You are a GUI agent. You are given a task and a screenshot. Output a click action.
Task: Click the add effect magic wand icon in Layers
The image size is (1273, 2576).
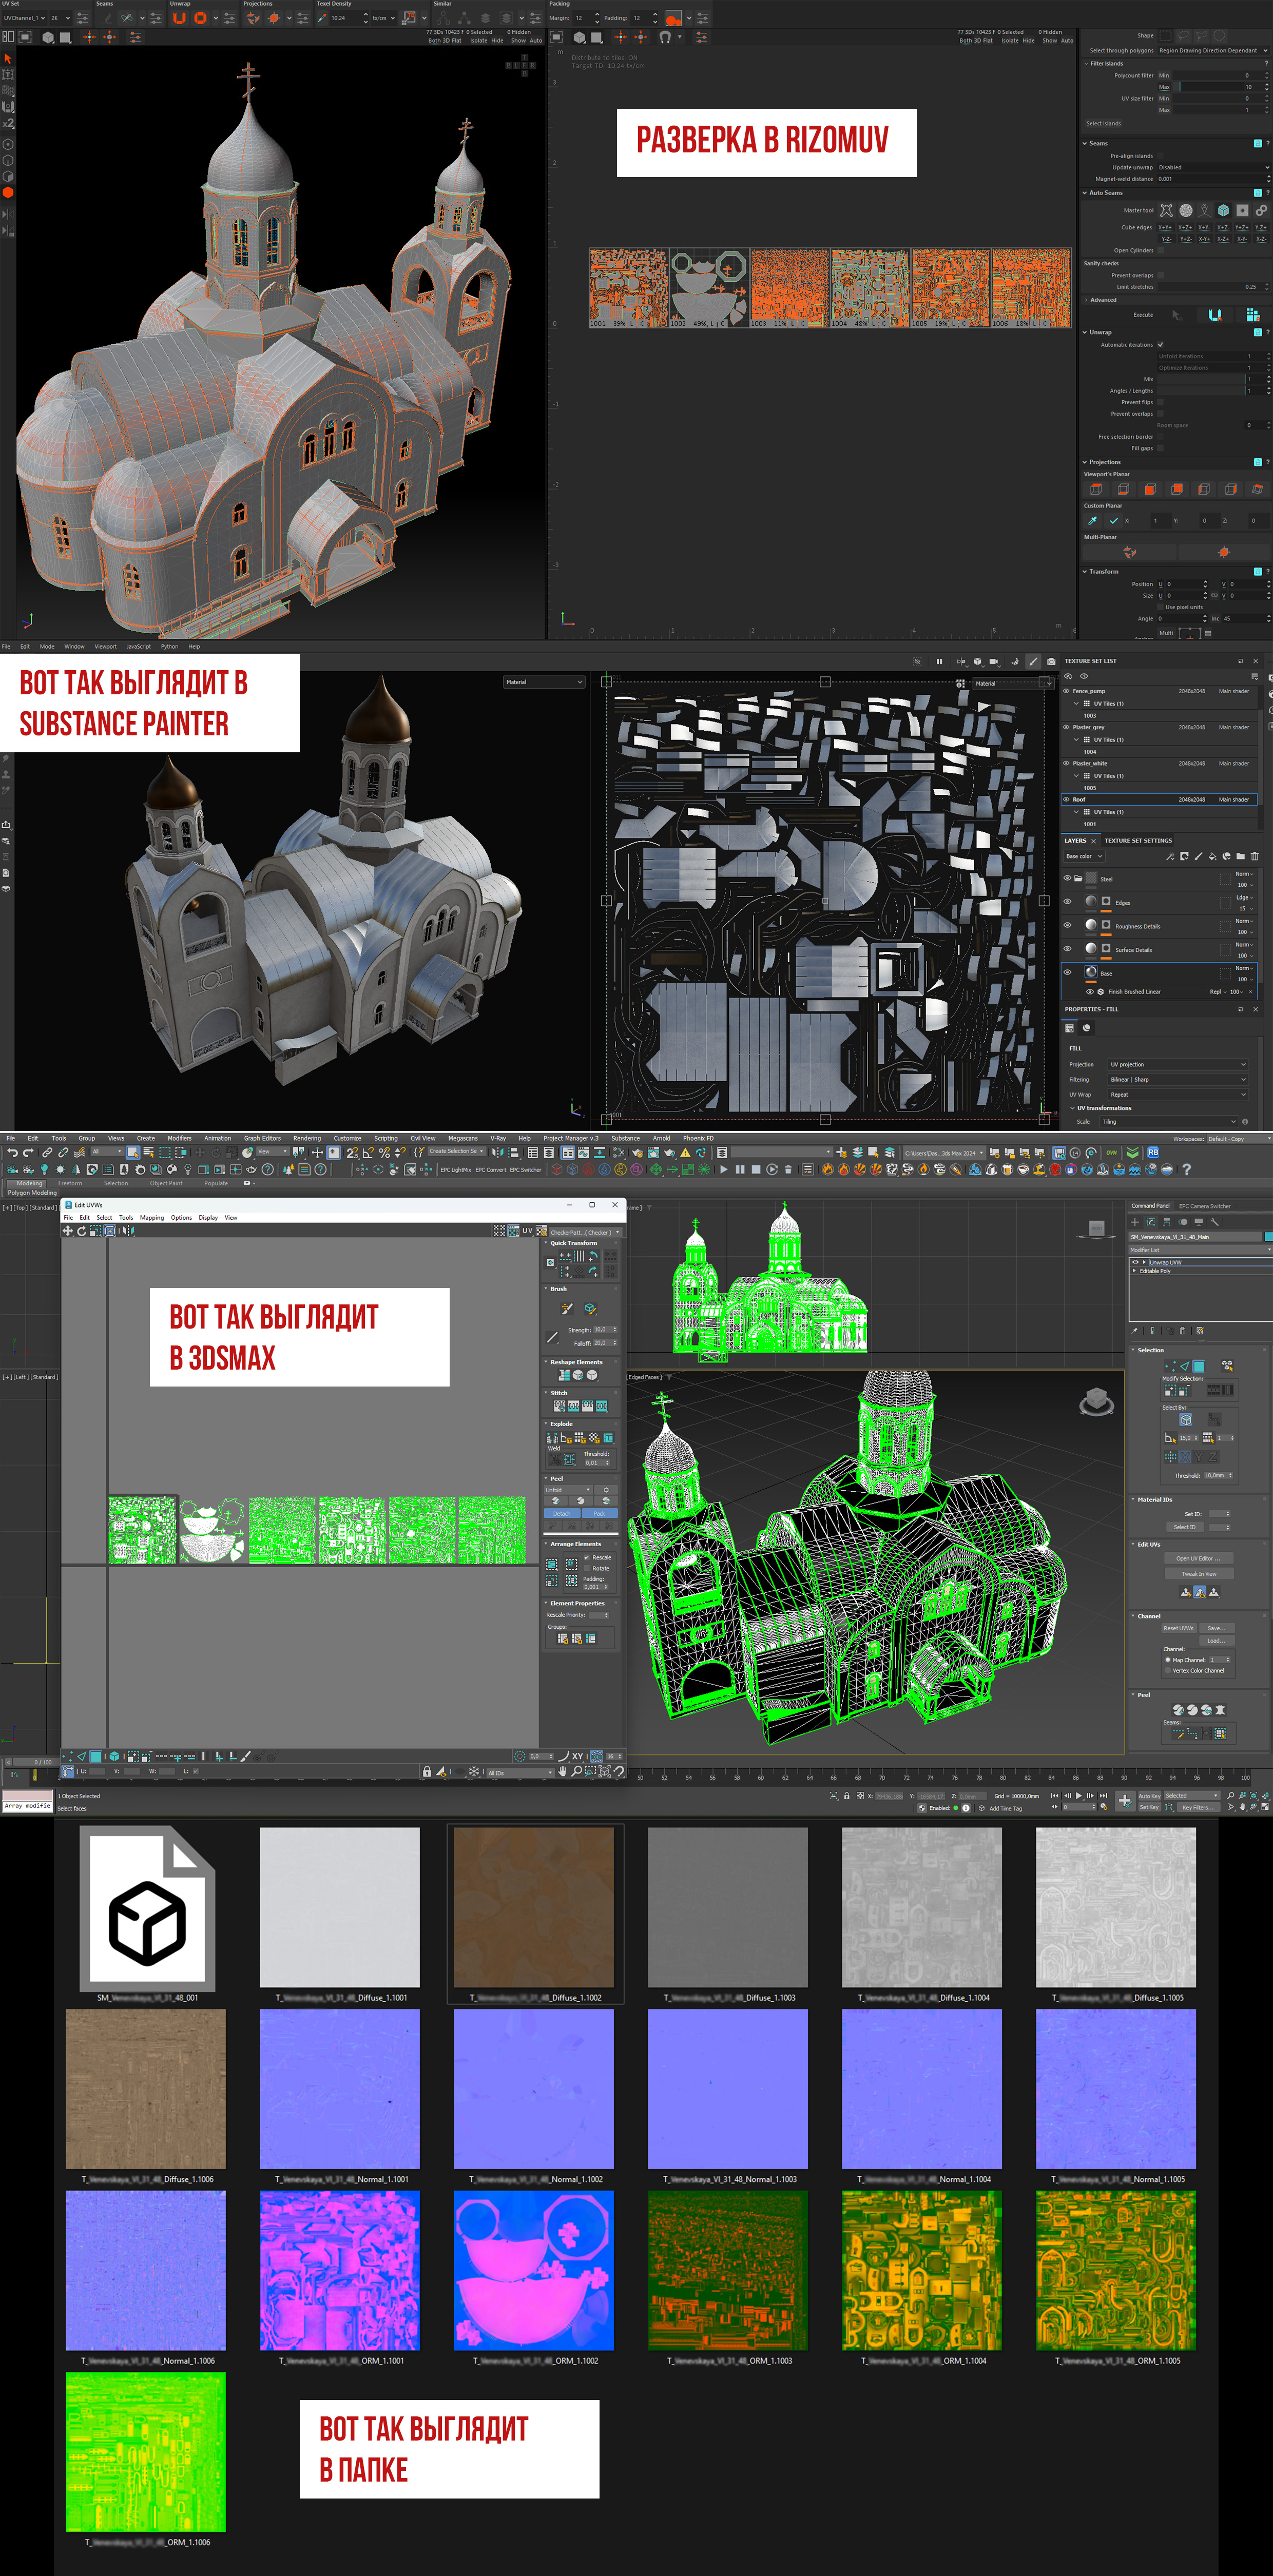[1170, 856]
